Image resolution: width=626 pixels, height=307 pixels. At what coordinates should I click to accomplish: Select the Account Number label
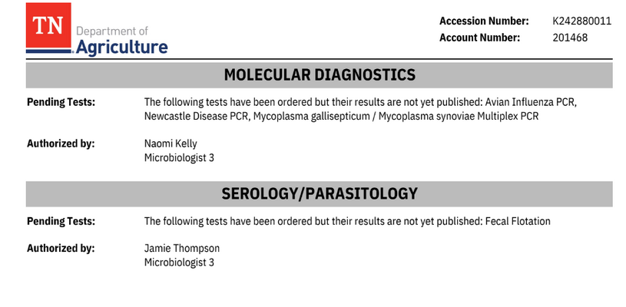click(479, 38)
